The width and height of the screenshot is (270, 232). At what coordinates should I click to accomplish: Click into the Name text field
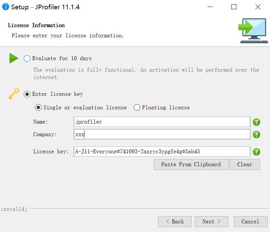[x=162, y=122]
